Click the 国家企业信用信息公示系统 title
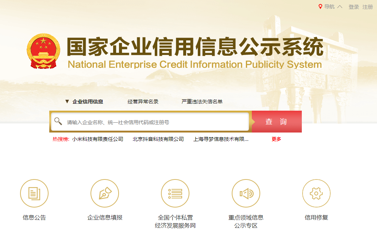This screenshot has width=377, height=245. tap(195, 47)
